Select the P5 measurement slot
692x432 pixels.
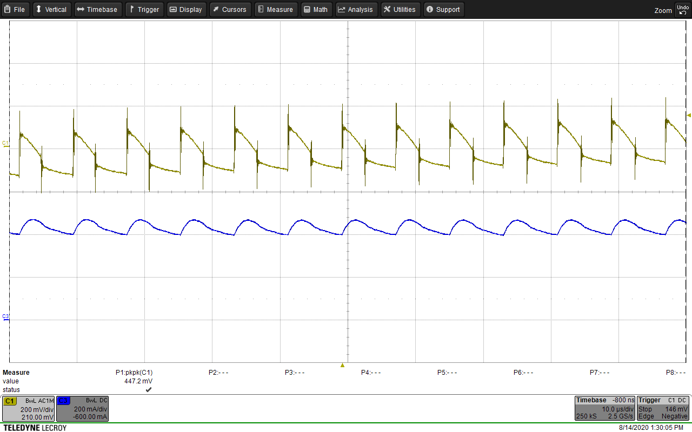(447, 373)
